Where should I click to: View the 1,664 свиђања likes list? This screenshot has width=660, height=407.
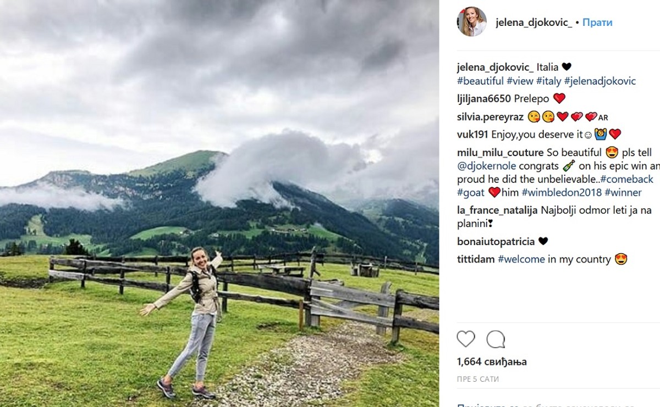tap(492, 361)
